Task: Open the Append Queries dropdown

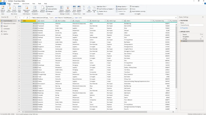Action: [122, 9]
